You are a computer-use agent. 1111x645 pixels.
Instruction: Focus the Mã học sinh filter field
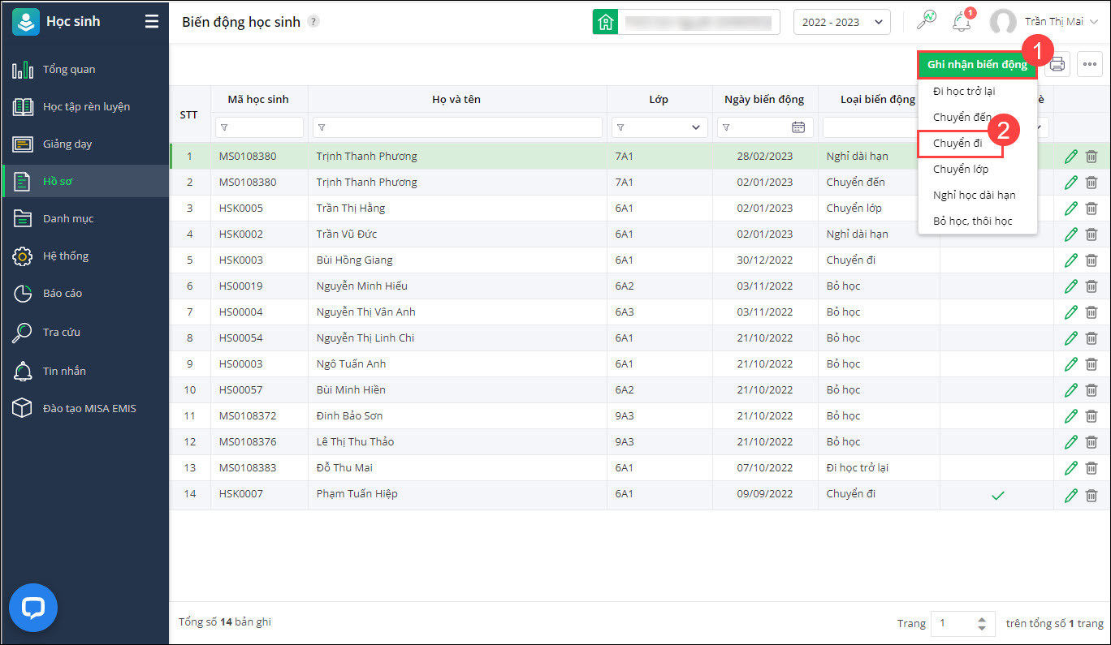coord(259,127)
